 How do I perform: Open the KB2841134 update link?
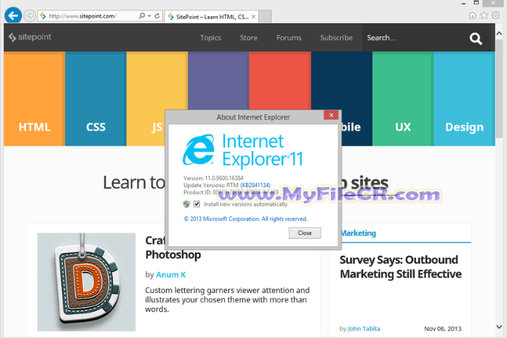point(256,185)
